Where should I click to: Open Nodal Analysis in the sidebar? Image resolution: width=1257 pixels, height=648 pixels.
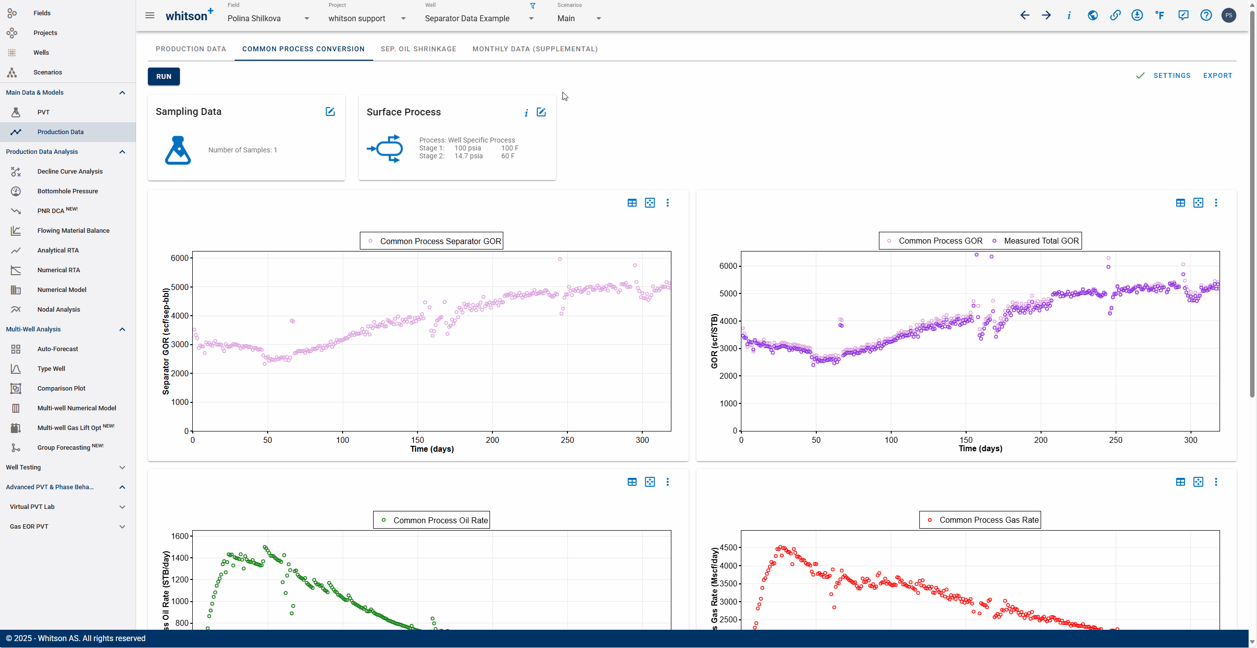click(68, 309)
